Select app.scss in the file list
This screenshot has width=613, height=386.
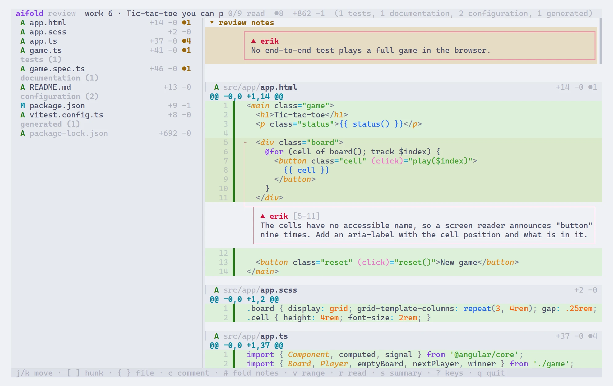[106, 32]
